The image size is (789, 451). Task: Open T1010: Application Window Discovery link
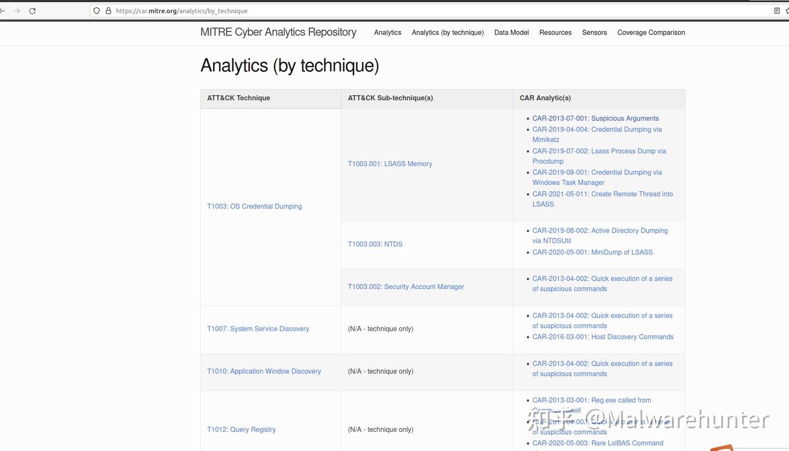[x=264, y=371]
